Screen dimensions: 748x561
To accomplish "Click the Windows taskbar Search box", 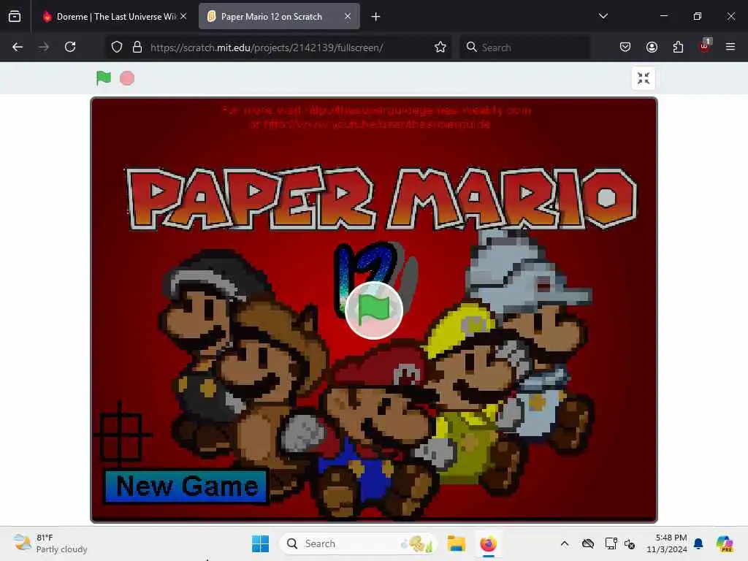I will coord(358,543).
